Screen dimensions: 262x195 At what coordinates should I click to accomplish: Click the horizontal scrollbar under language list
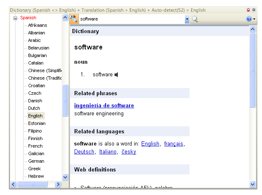(x=33, y=184)
